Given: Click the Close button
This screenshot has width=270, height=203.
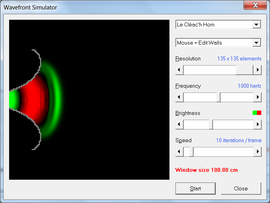Looking at the screenshot, I should [241, 188].
